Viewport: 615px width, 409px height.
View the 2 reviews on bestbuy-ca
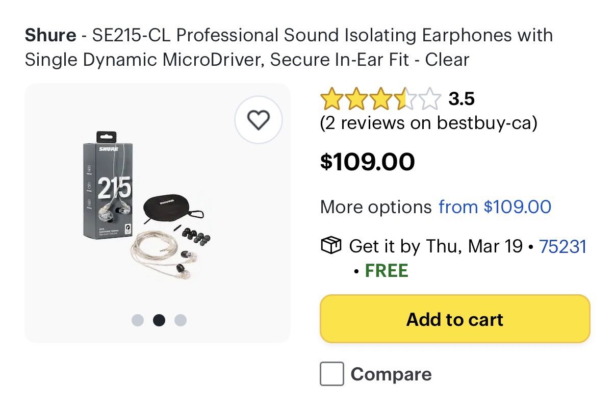pos(428,123)
